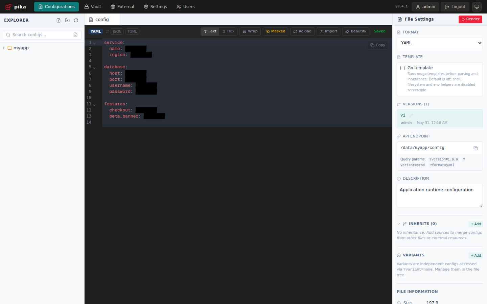487x304 pixels.
Task: Click the swap arrows icon beside YAML
Action: 107,31
